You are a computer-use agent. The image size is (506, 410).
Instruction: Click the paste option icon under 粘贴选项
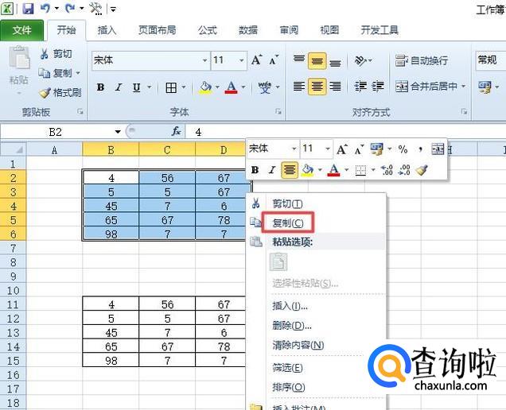[278, 261]
